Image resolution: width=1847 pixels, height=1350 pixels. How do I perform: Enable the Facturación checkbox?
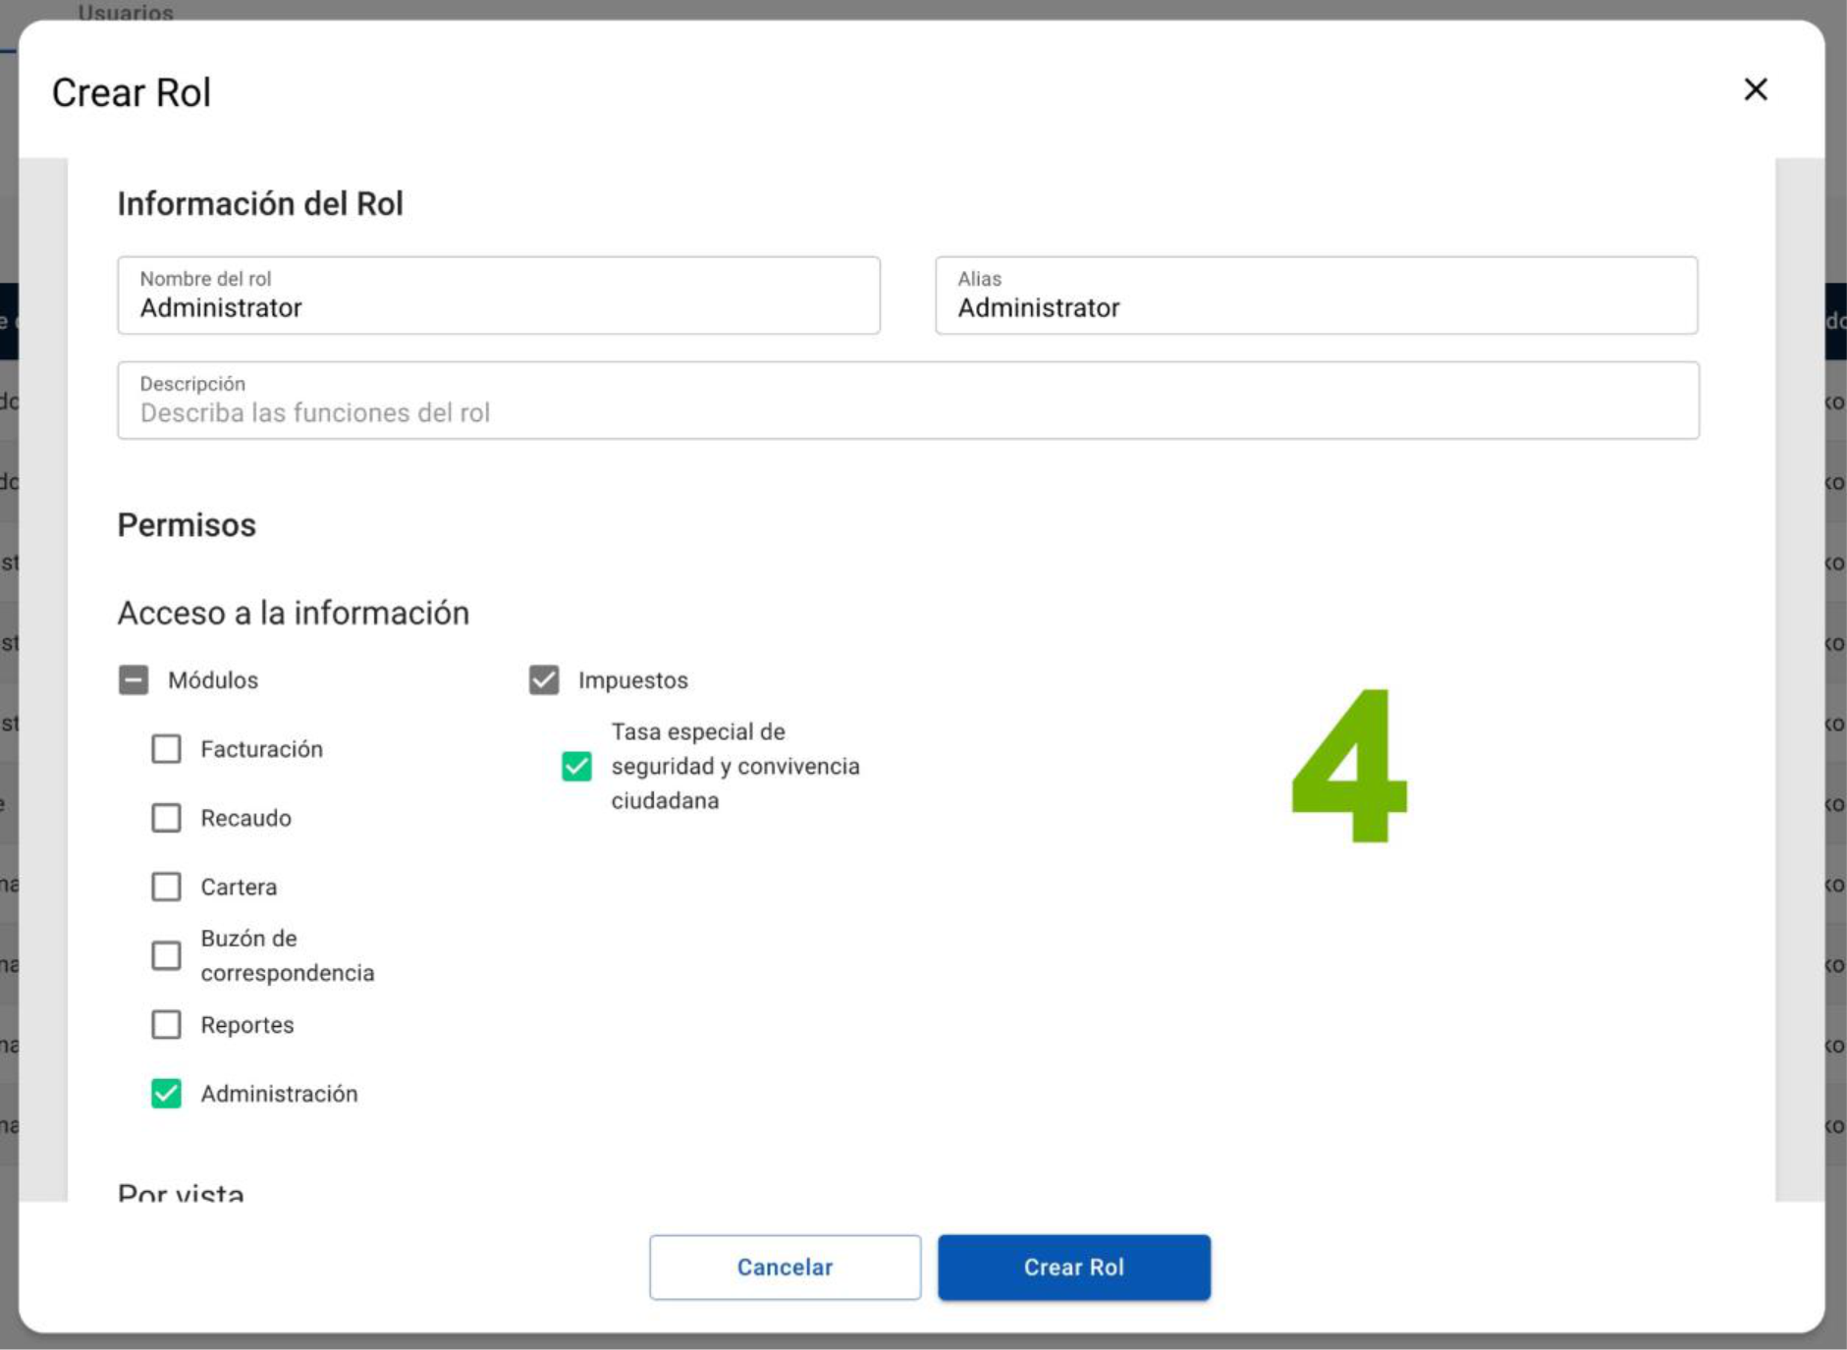coord(166,749)
